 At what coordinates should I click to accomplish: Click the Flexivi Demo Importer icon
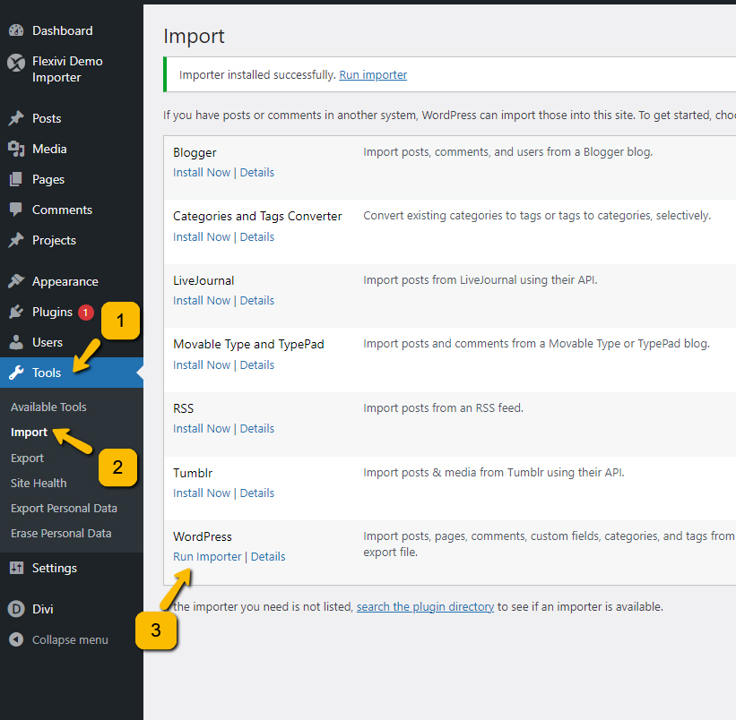[16, 62]
